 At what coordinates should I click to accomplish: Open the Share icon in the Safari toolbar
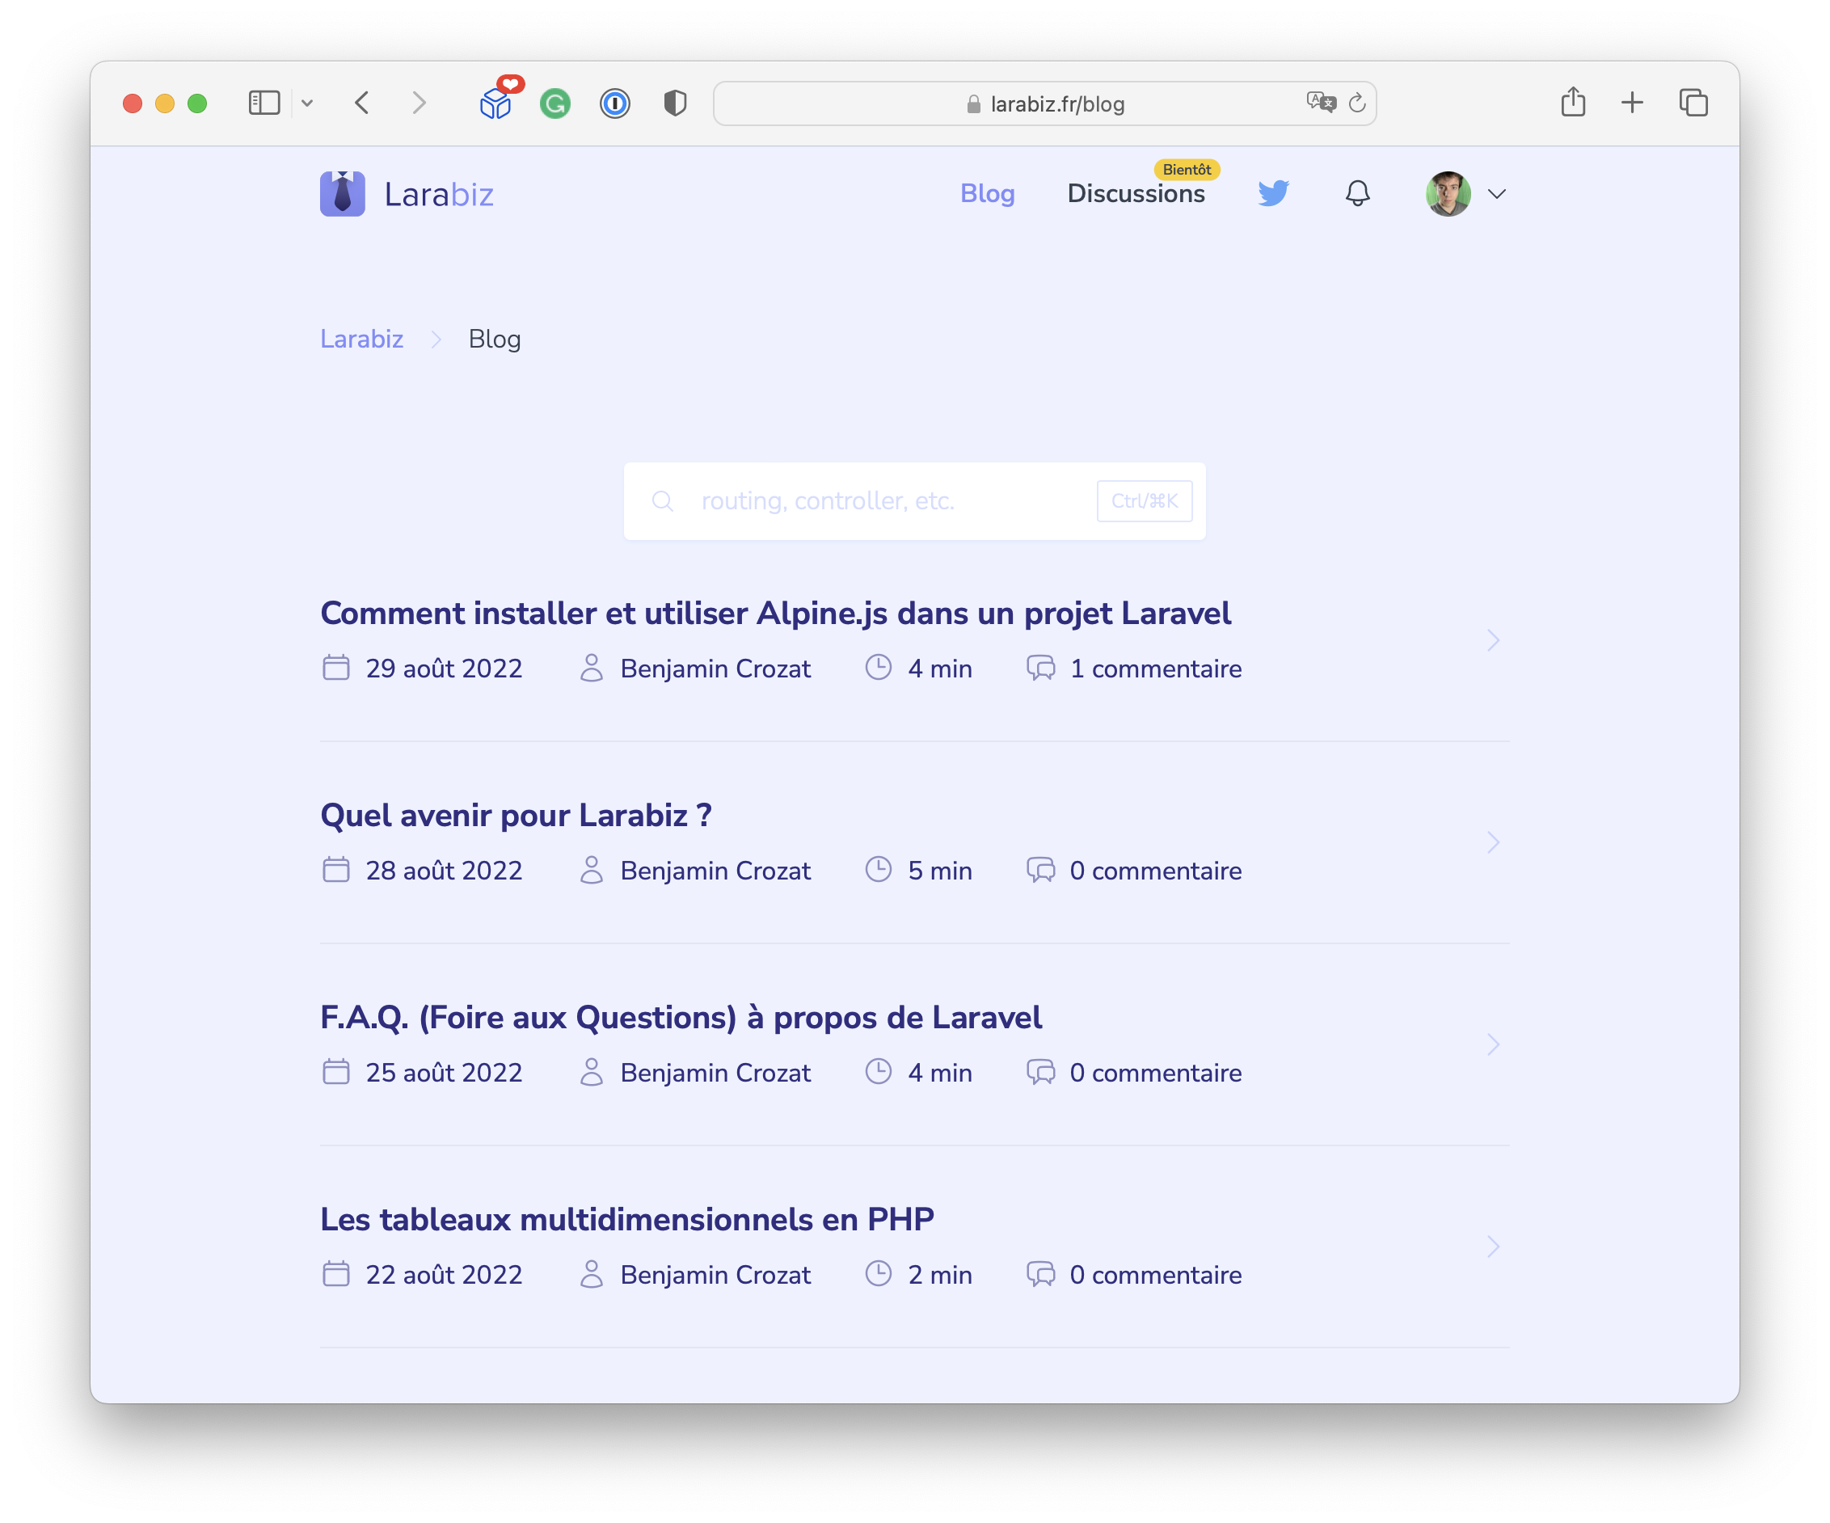point(1573,101)
